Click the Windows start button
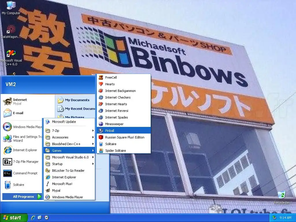The height and width of the screenshot is (222, 296). (14, 218)
